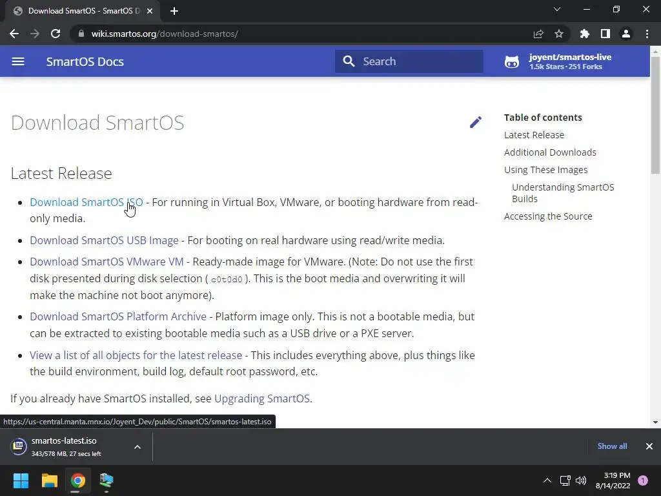Open the network computers taskbar app
This screenshot has width=661, height=496.
click(x=107, y=480)
